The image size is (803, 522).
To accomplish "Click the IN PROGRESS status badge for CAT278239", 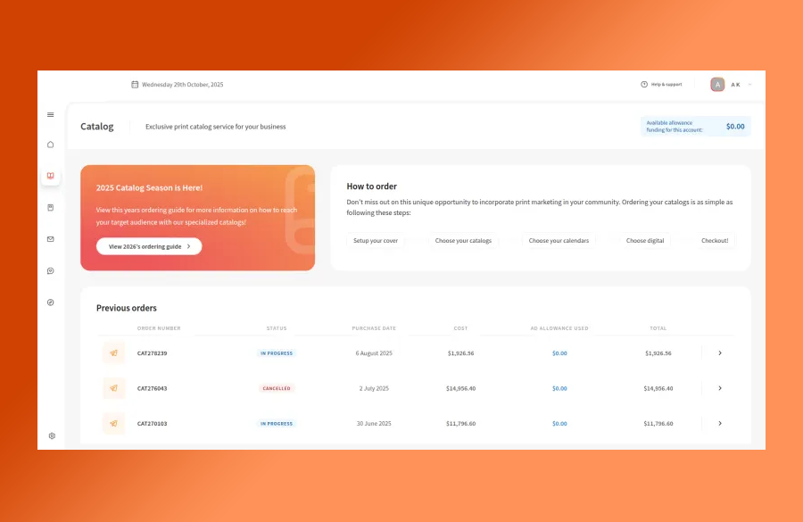I will [277, 352].
